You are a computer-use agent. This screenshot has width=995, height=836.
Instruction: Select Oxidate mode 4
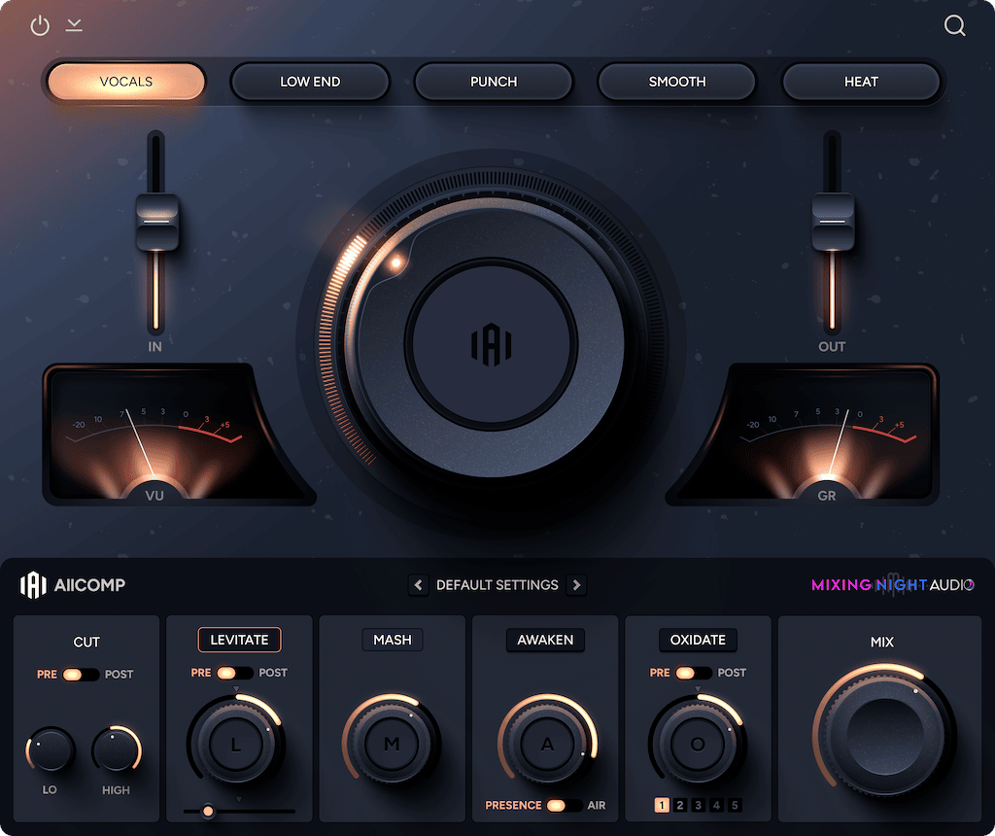pos(716,806)
